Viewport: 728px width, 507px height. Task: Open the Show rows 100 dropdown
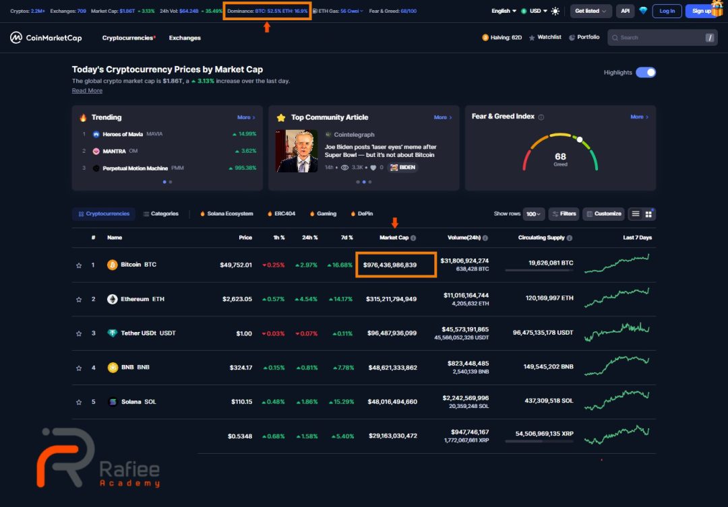pos(533,214)
